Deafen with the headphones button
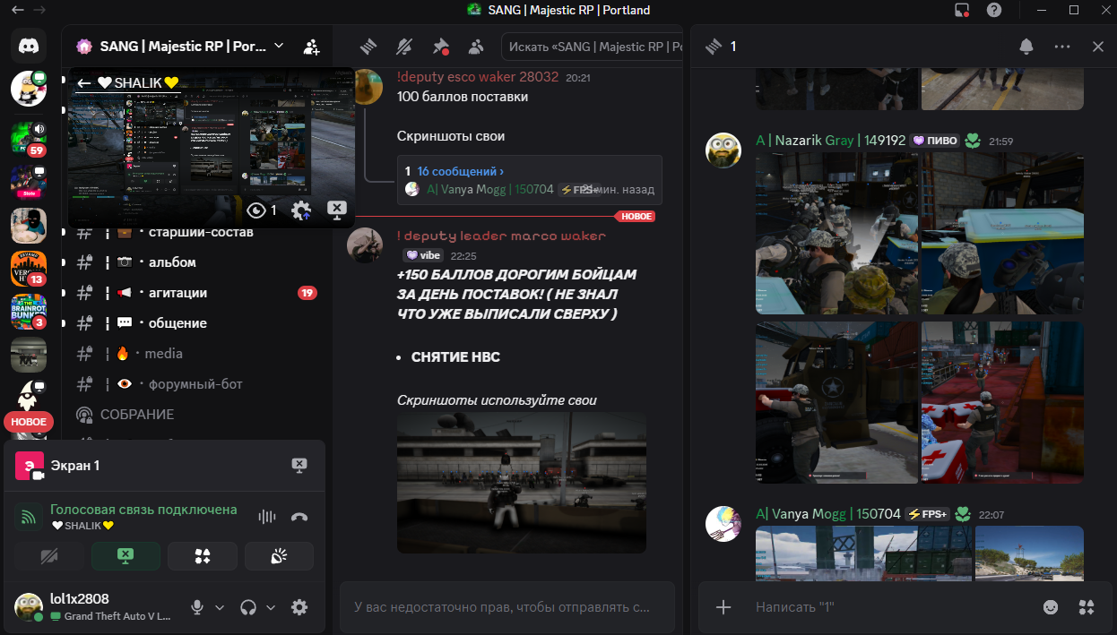Viewport: 1117px width, 635px height. click(248, 607)
